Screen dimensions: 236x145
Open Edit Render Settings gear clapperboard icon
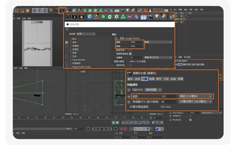click(x=81, y=16)
